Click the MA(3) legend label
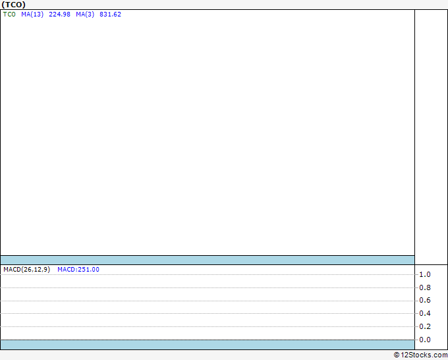The height and width of the screenshot is (360, 448). pos(85,15)
